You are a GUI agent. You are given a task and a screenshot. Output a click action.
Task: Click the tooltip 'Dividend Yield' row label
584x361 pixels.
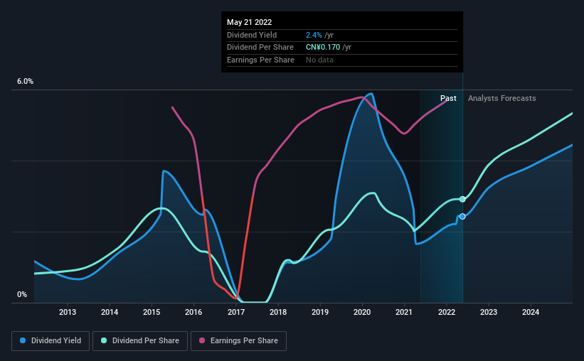(252, 35)
